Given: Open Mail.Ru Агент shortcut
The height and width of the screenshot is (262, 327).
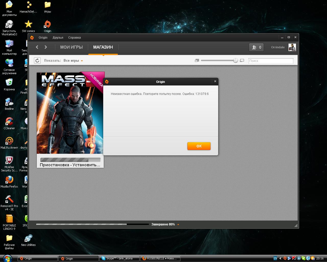Looking at the screenshot, I should tap(9, 143).
